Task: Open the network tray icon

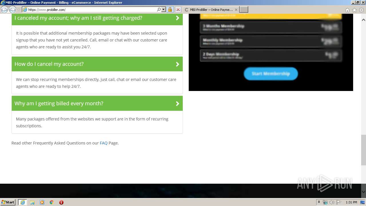Action: [x=325, y=202]
